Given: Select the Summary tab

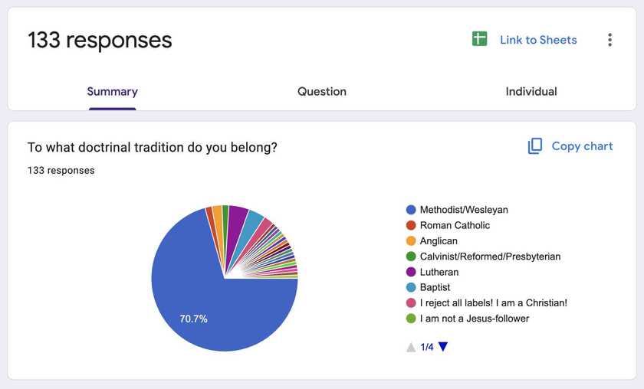Looking at the screenshot, I should [112, 91].
